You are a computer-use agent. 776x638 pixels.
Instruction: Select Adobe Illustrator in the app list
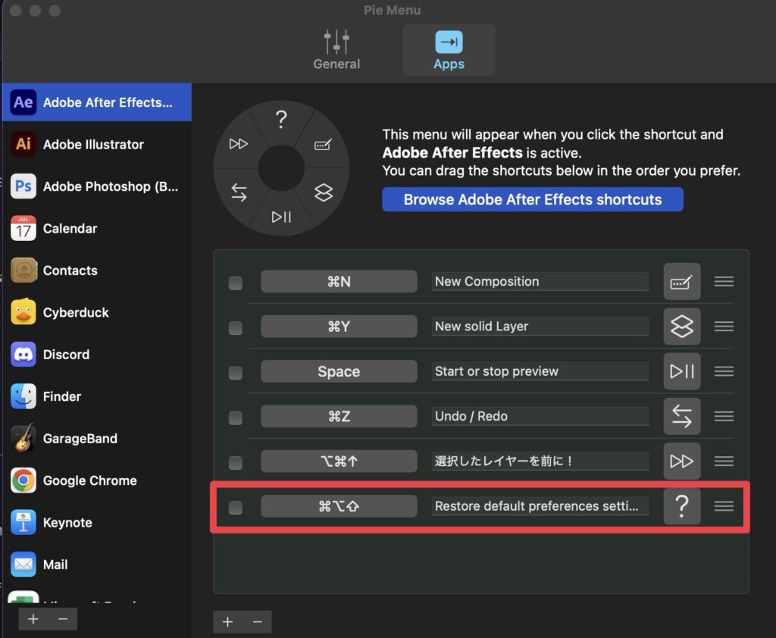[x=96, y=144]
